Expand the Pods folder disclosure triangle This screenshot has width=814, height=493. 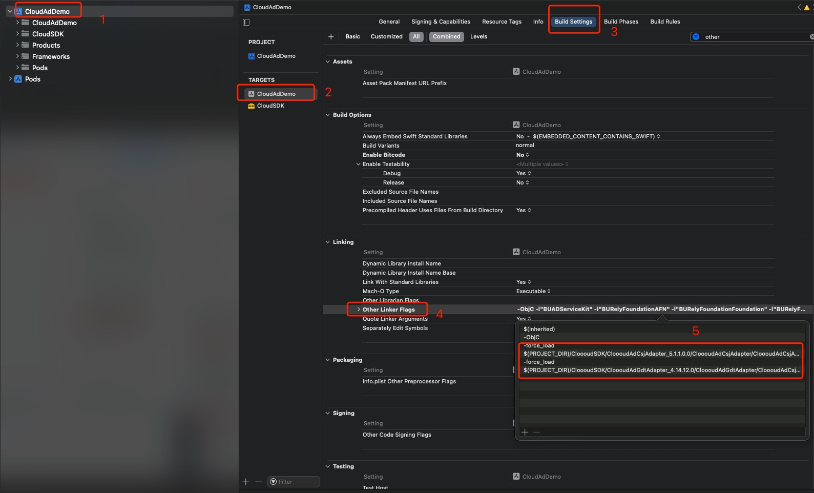[x=17, y=68]
